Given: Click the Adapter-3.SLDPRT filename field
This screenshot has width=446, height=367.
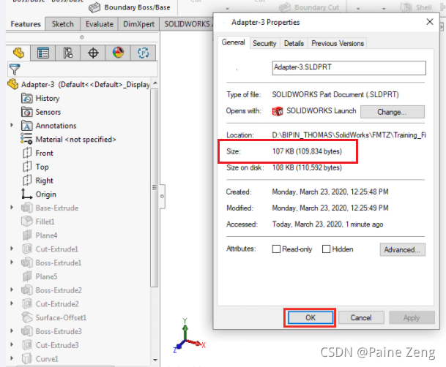Looking at the screenshot, I should point(349,68).
